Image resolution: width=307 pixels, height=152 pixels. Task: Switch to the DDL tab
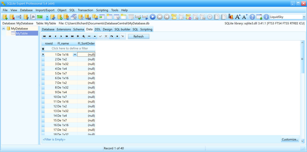[x=98, y=29]
